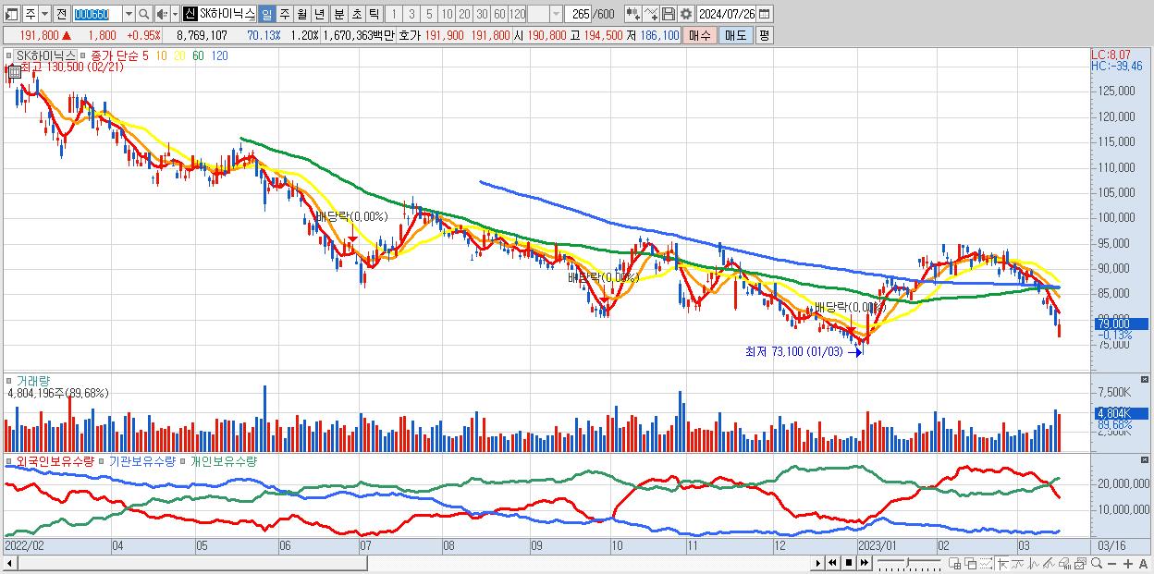Screen dimensions: 1154x574
Task: Select the 주 weekly period next to 일
Action: point(284,14)
